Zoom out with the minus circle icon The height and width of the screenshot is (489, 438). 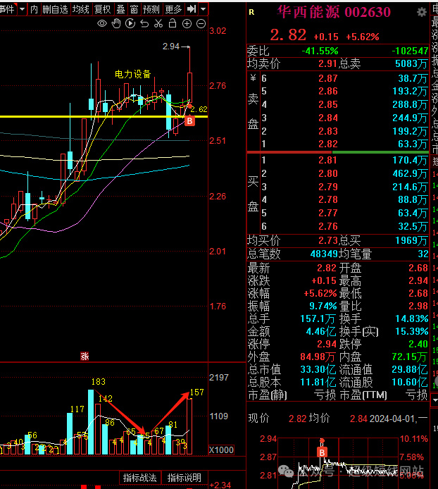(x=201, y=24)
